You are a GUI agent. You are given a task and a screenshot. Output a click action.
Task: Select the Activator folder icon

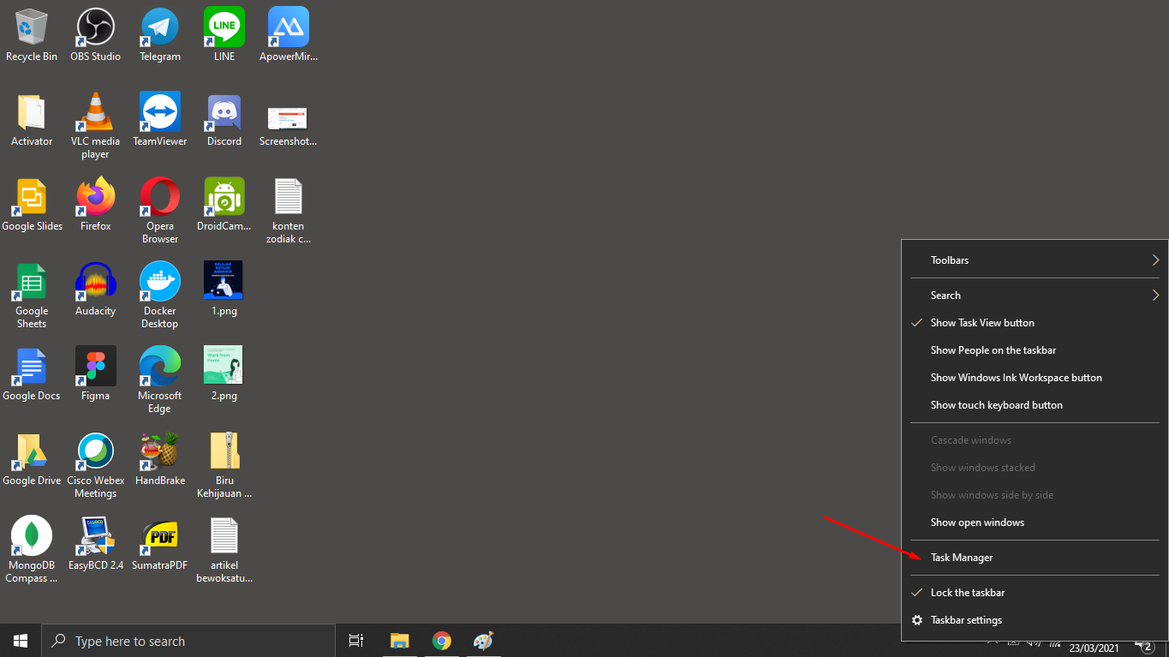coord(32,119)
